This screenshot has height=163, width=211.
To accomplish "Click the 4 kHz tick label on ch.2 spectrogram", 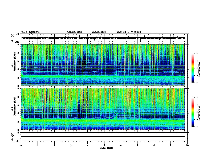I will [x=18, y=113].
